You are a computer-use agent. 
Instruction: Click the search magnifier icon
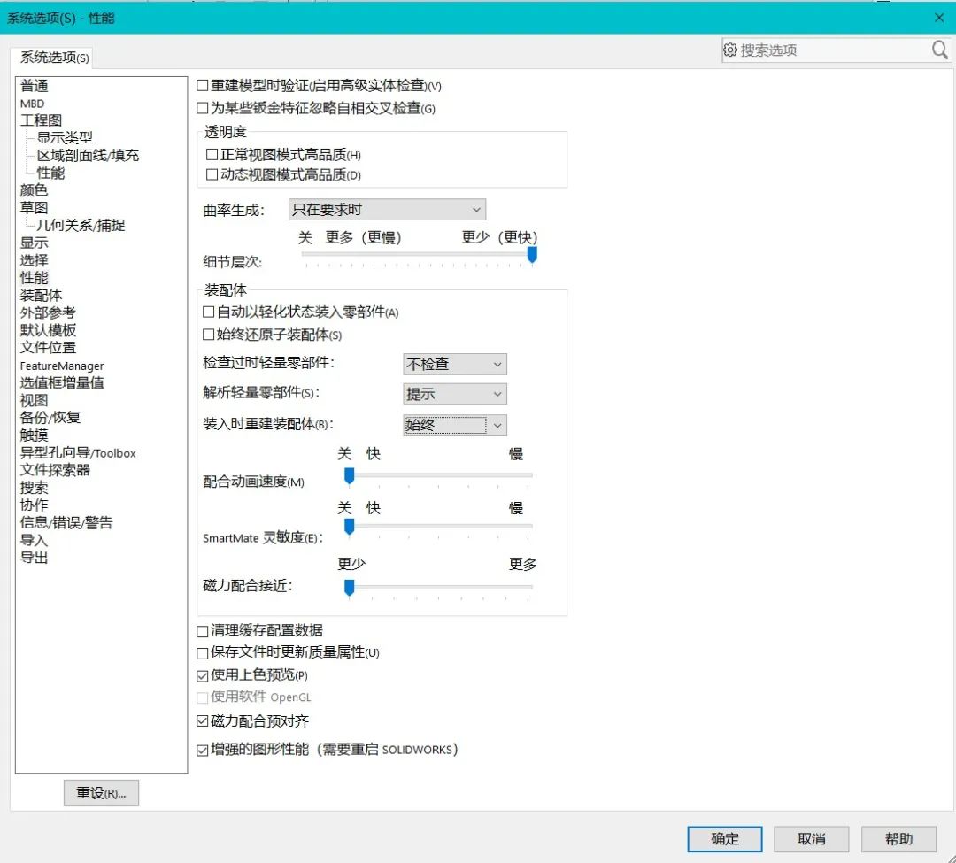(x=939, y=50)
